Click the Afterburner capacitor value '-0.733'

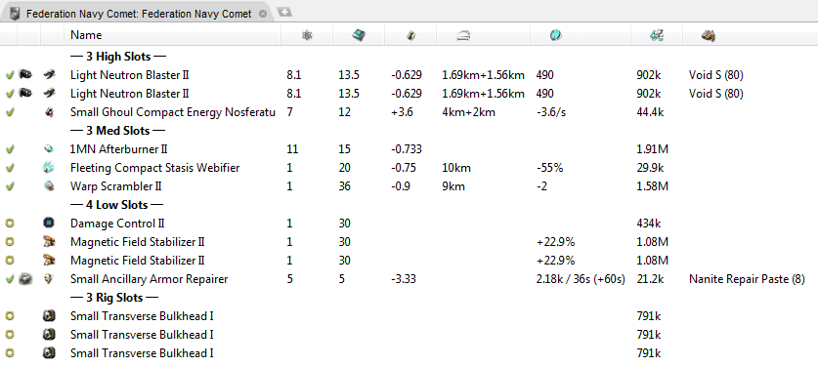pyautogui.click(x=407, y=149)
